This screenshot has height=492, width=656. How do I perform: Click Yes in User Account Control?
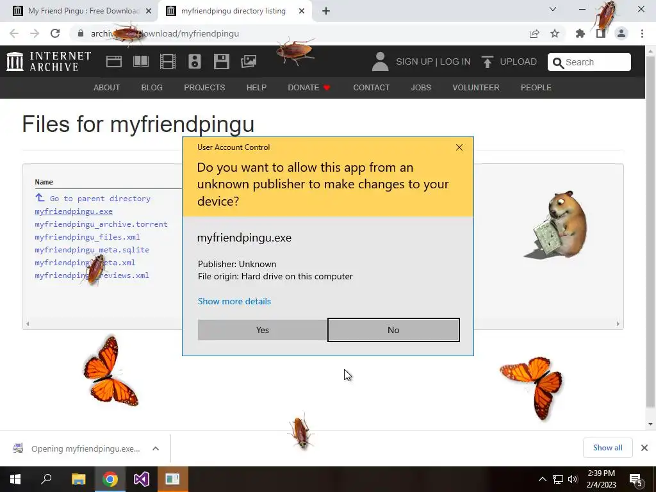point(262,330)
